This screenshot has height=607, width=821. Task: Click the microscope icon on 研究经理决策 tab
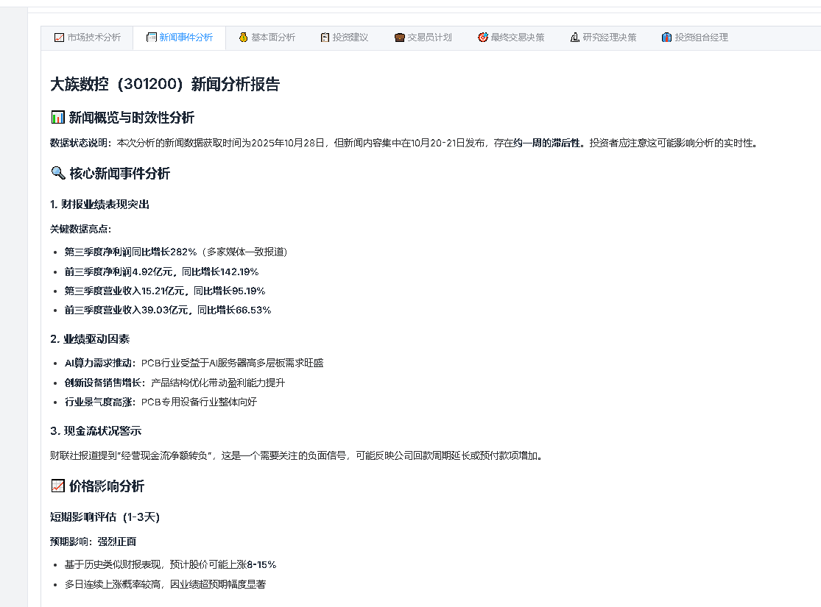tap(575, 38)
